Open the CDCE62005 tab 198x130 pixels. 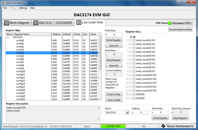[x=64, y=23]
